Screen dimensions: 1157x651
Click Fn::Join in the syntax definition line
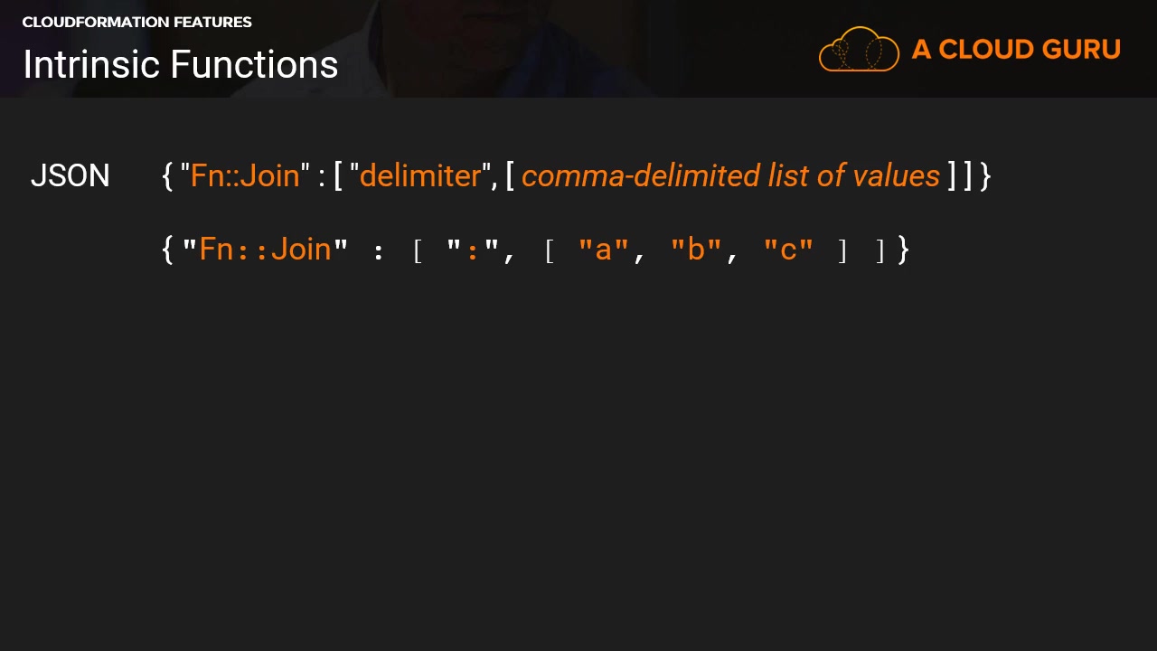click(x=245, y=175)
